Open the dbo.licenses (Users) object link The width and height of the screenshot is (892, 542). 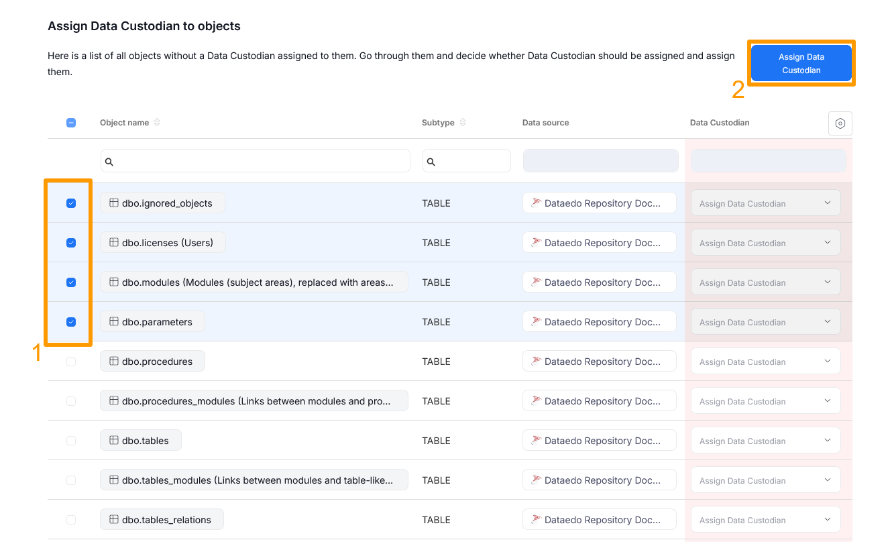click(x=167, y=243)
